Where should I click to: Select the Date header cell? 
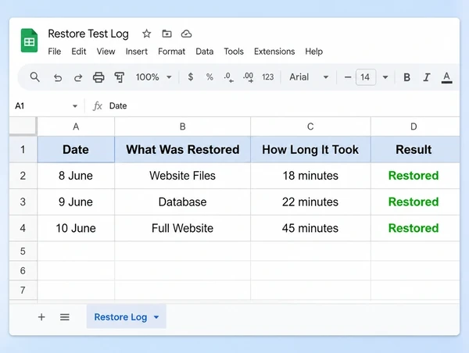[76, 149]
